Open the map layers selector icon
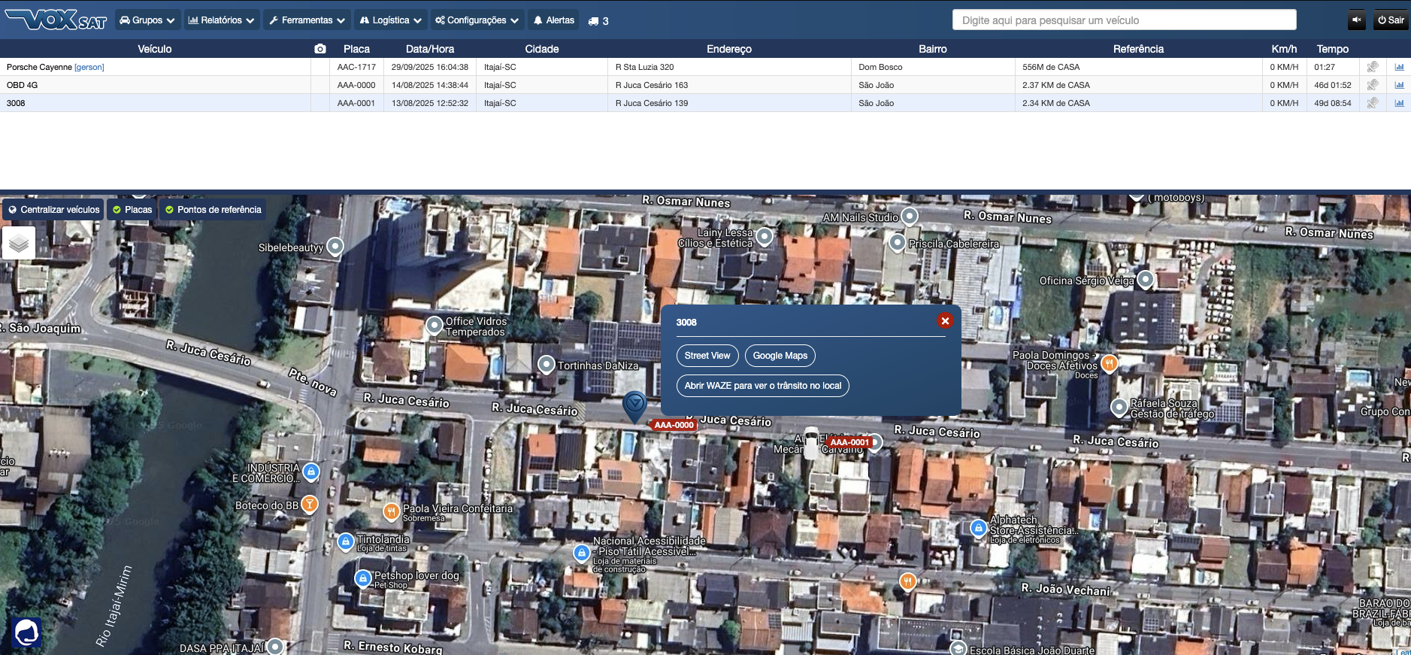This screenshot has width=1411, height=655. [x=19, y=243]
